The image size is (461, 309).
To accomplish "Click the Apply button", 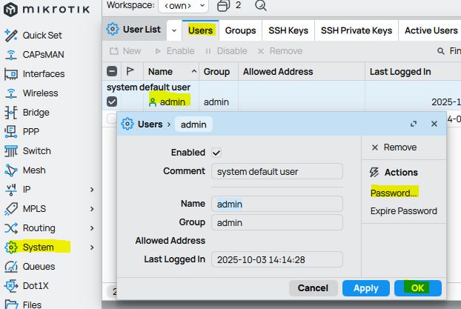I will (365, 288).
